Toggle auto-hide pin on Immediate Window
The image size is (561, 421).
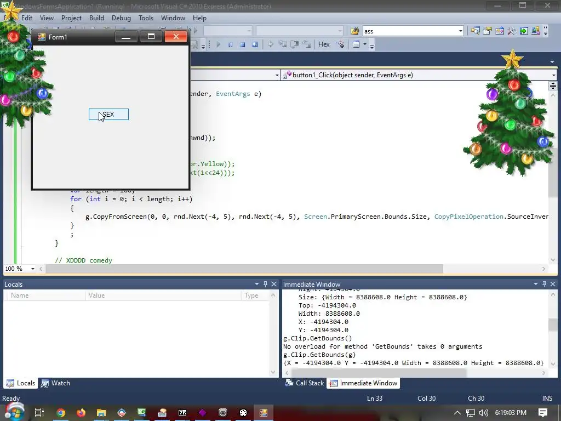[544, 284]
